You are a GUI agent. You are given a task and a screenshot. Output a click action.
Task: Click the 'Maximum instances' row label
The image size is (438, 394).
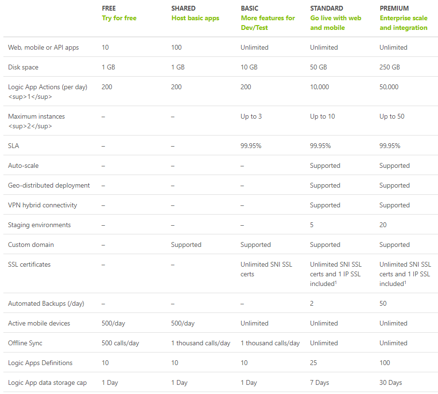pyautogui.click(x=36, y=116)
